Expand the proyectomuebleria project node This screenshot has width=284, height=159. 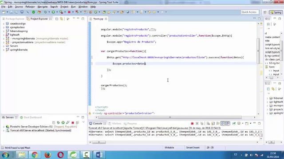[4, 42]
